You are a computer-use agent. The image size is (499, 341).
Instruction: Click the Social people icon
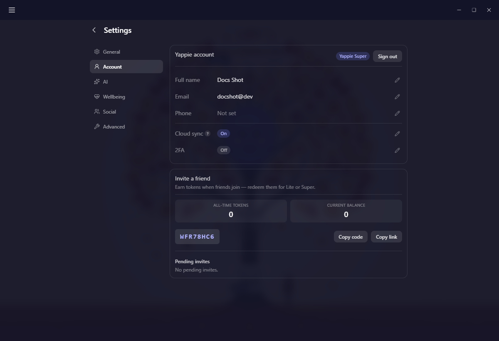tap(97, 111)
